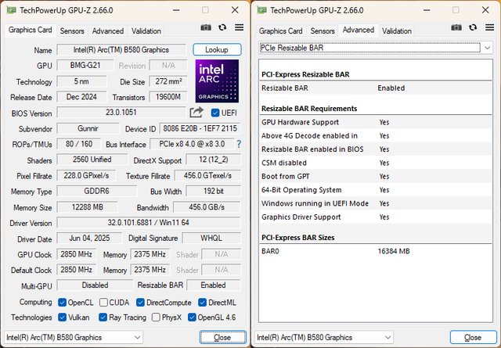
Task: Select Graphics Card tab in left window
Action: [31, 30]
